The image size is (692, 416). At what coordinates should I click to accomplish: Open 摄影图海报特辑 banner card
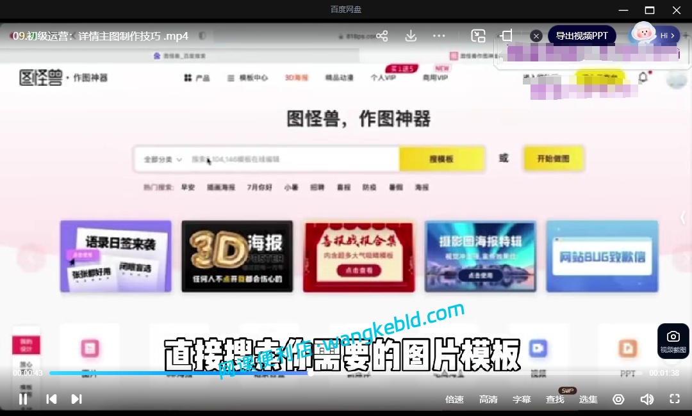tap(480, 256)
